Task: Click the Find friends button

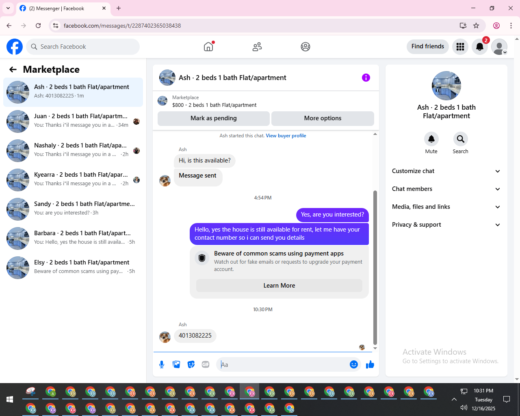Action: coord(428,46)
